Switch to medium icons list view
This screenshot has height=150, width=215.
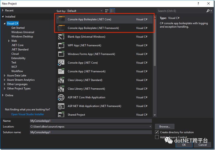click(x=112, y=11)
